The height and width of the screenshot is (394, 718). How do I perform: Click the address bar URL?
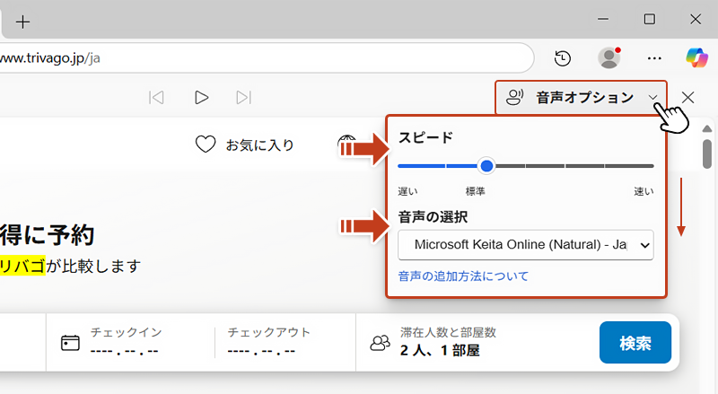(50, 58)
